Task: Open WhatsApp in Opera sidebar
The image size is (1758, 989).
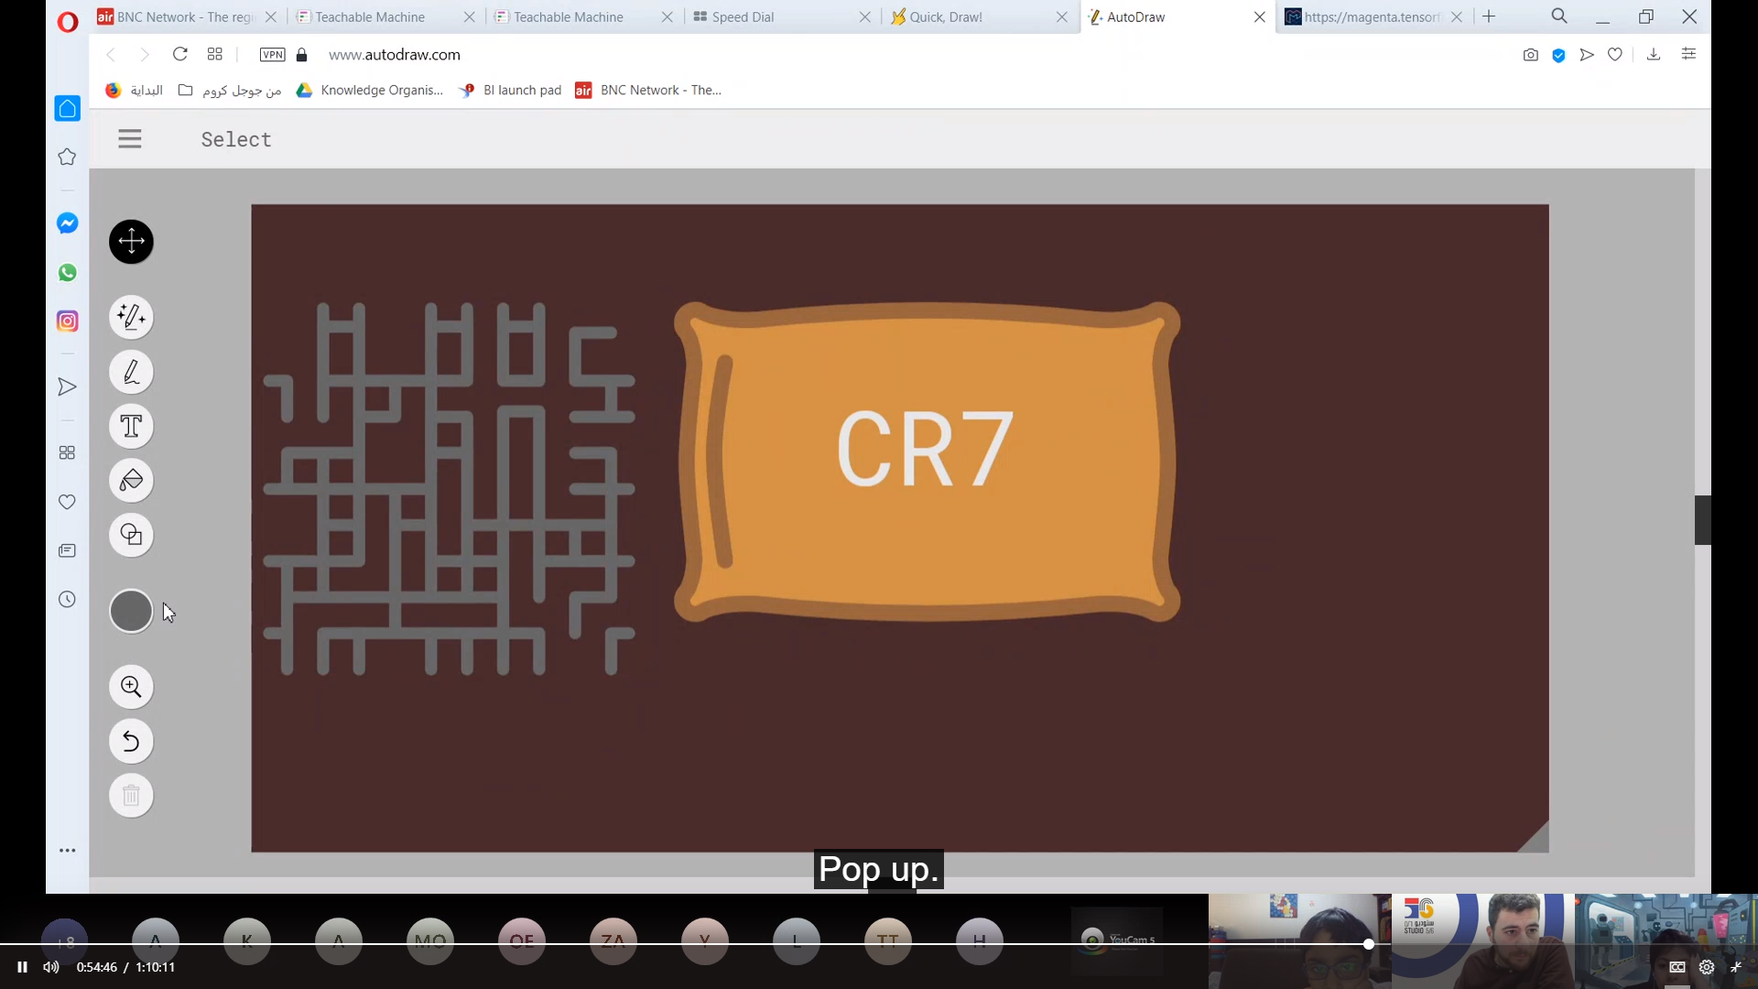Action: tap(67, 273)
